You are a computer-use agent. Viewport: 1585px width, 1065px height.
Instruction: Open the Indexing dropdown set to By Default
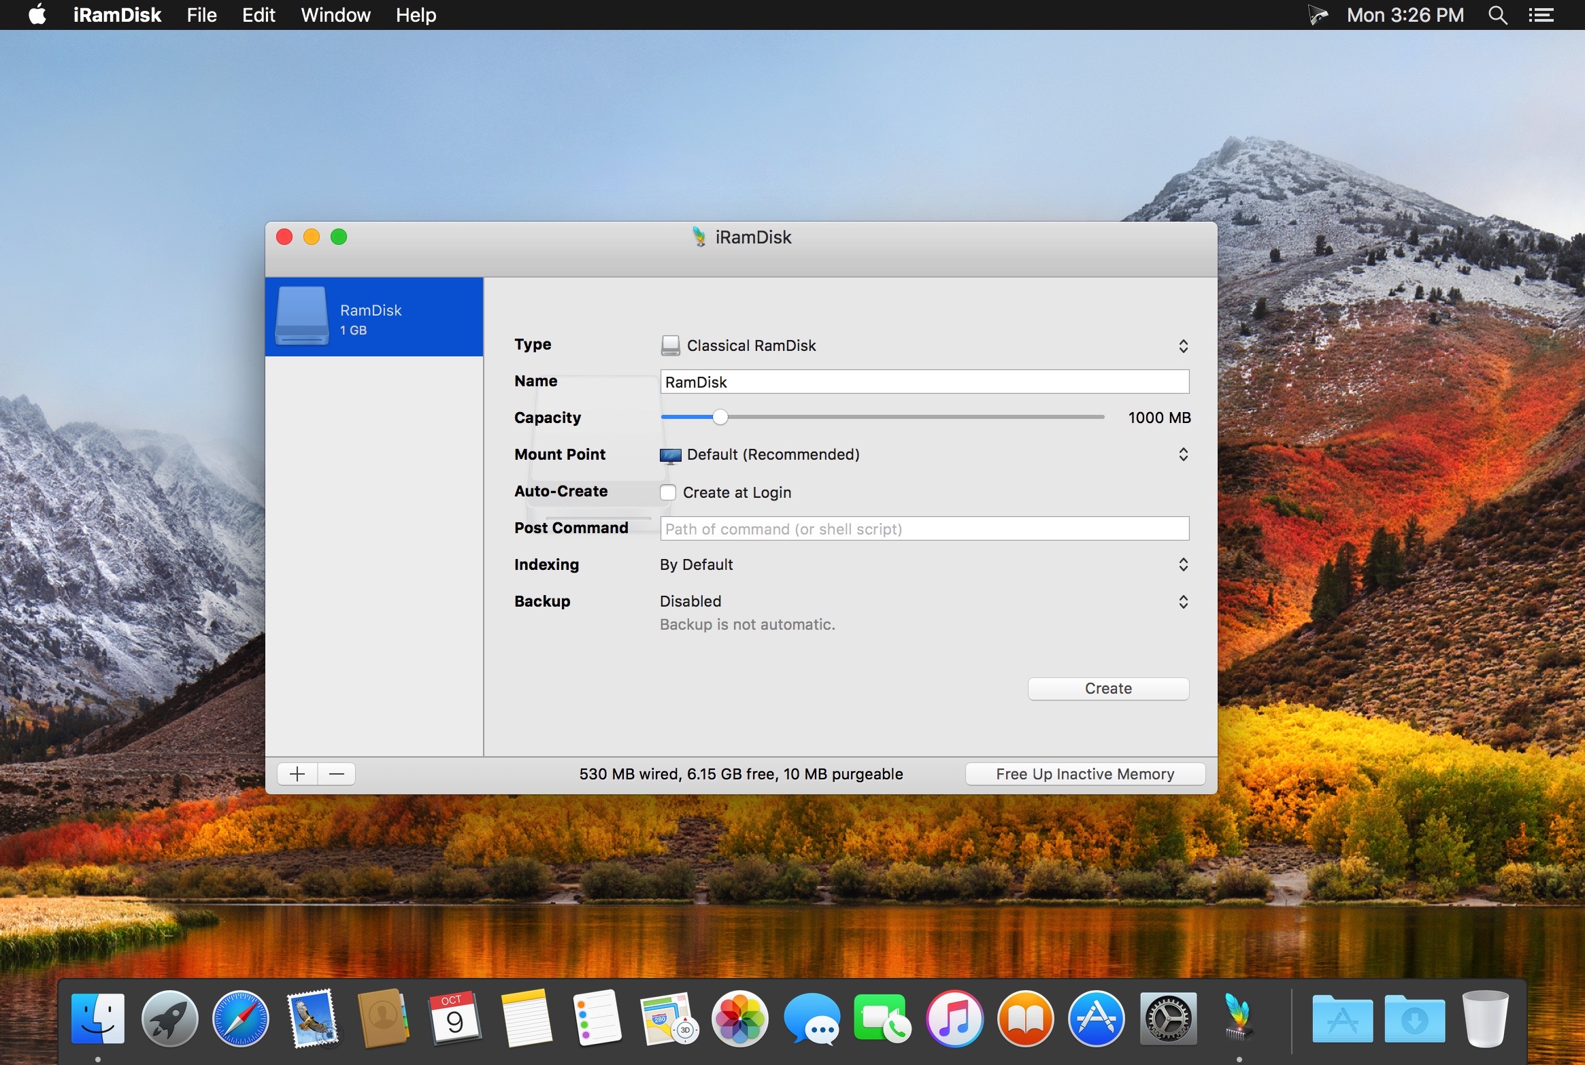tap(924, 564)
